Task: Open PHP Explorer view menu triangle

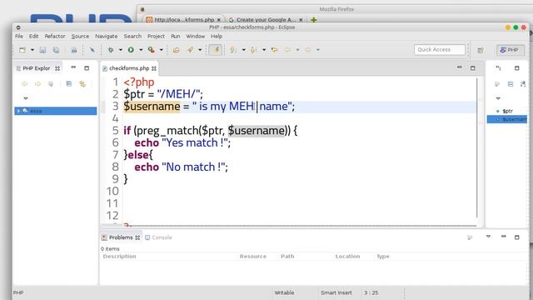Action: 26,98
